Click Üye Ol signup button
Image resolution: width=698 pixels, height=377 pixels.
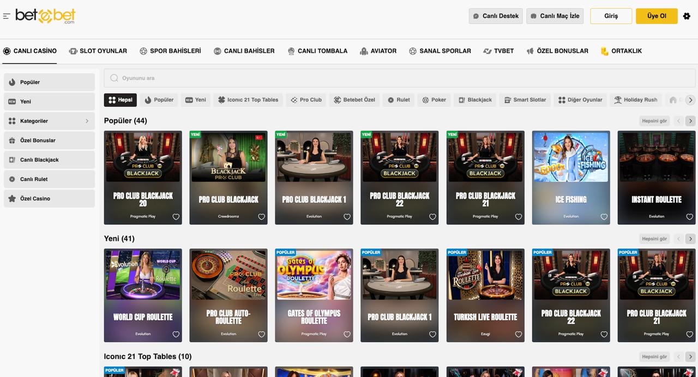(657, 16)
